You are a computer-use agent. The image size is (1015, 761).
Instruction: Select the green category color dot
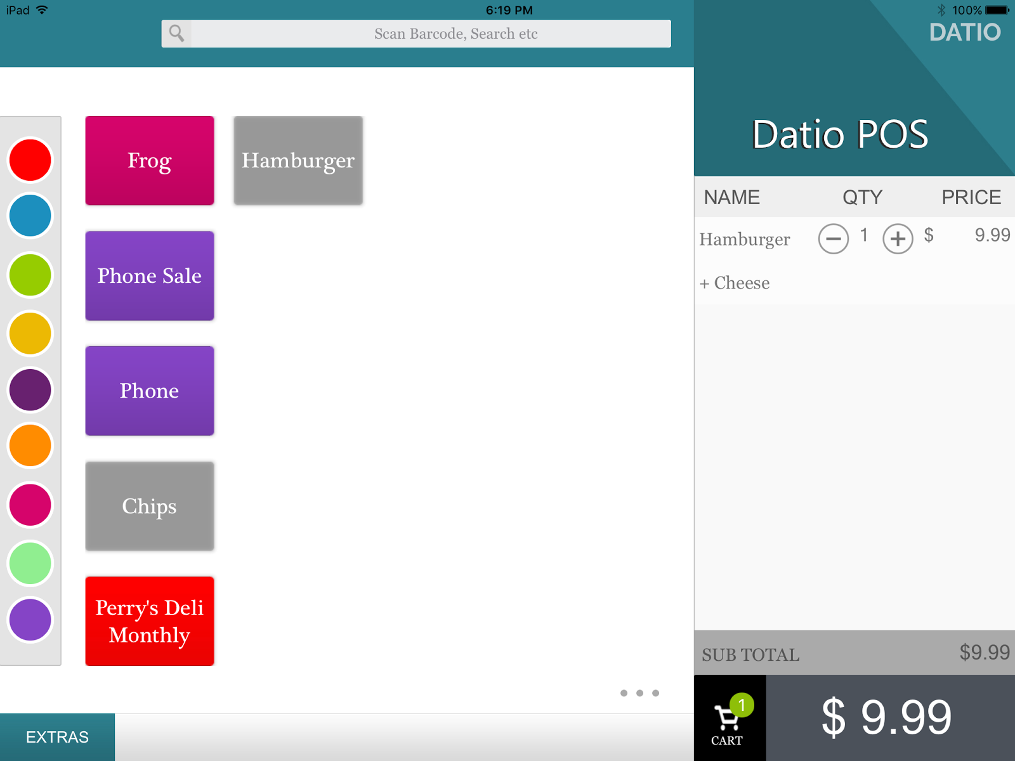[x=30, y=275]
